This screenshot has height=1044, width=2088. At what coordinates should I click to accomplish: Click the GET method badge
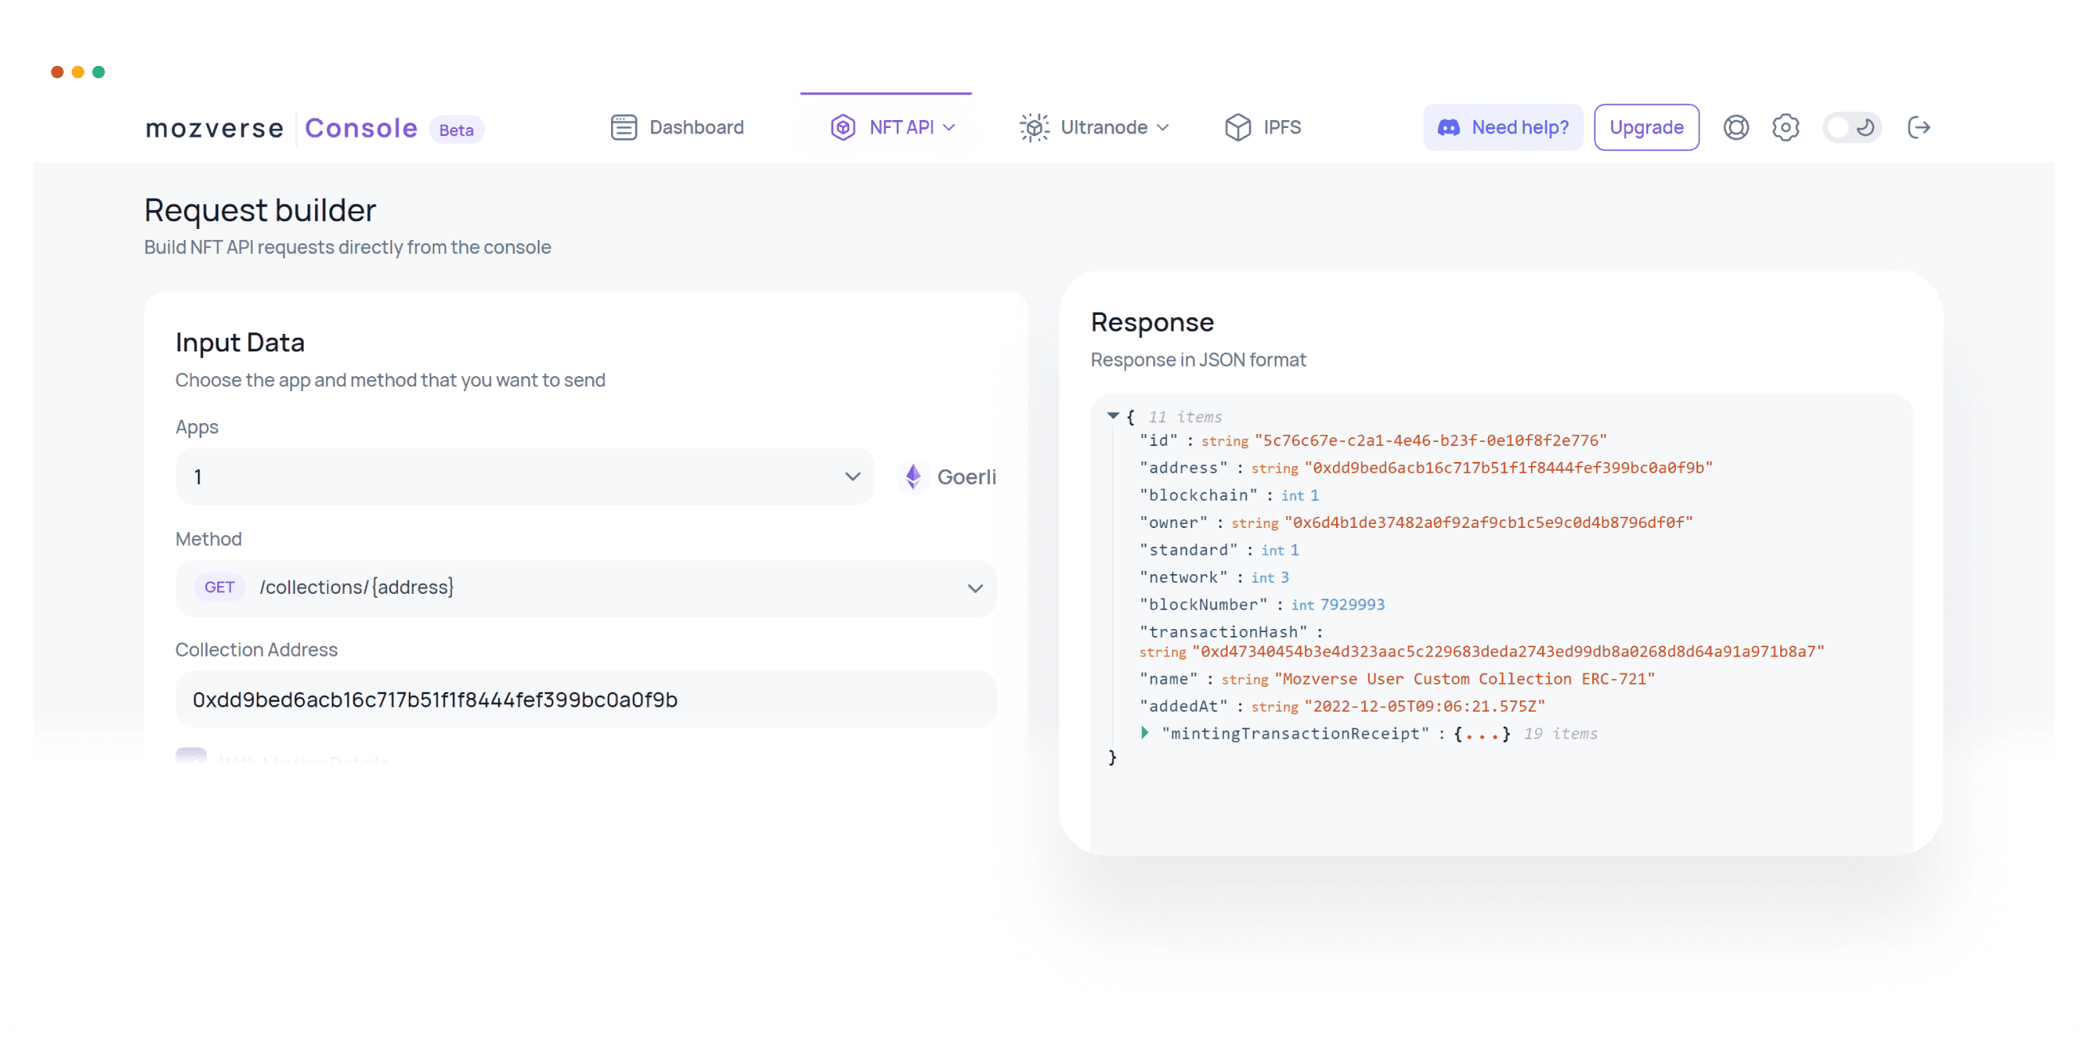click(x=219, y=587)
